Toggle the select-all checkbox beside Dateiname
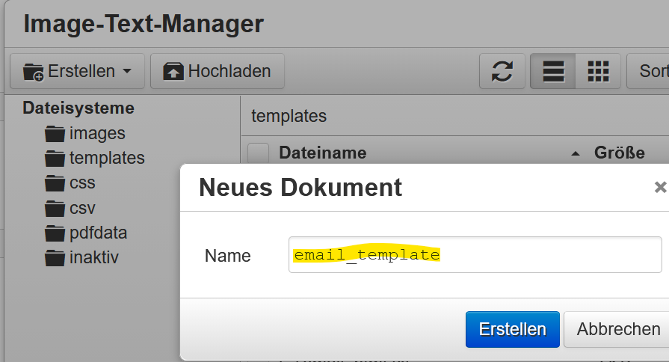The height and width of the screenshot is (362, 669). click(258, 153)
